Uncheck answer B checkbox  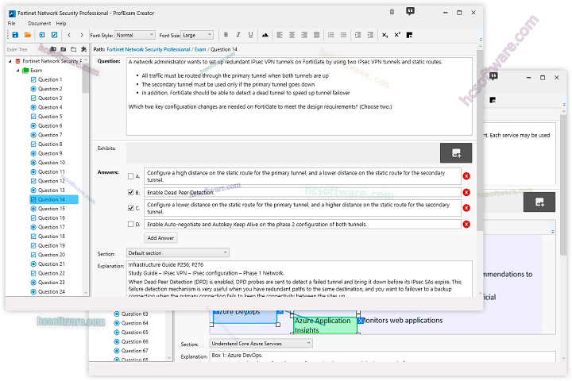130,192
